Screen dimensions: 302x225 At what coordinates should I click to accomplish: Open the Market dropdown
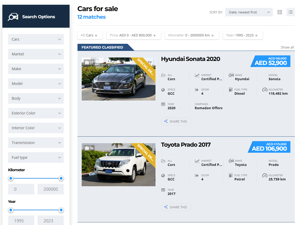pos(36,54)
